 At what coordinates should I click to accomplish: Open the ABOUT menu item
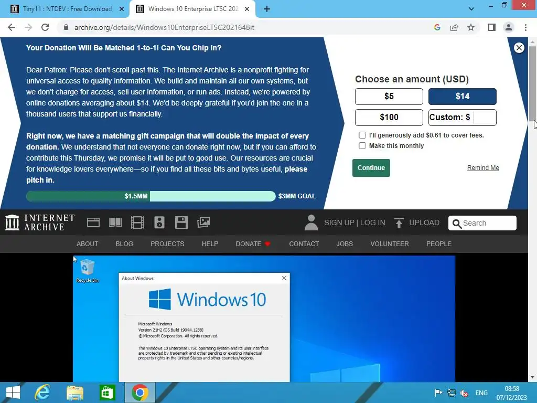[88, 243]
